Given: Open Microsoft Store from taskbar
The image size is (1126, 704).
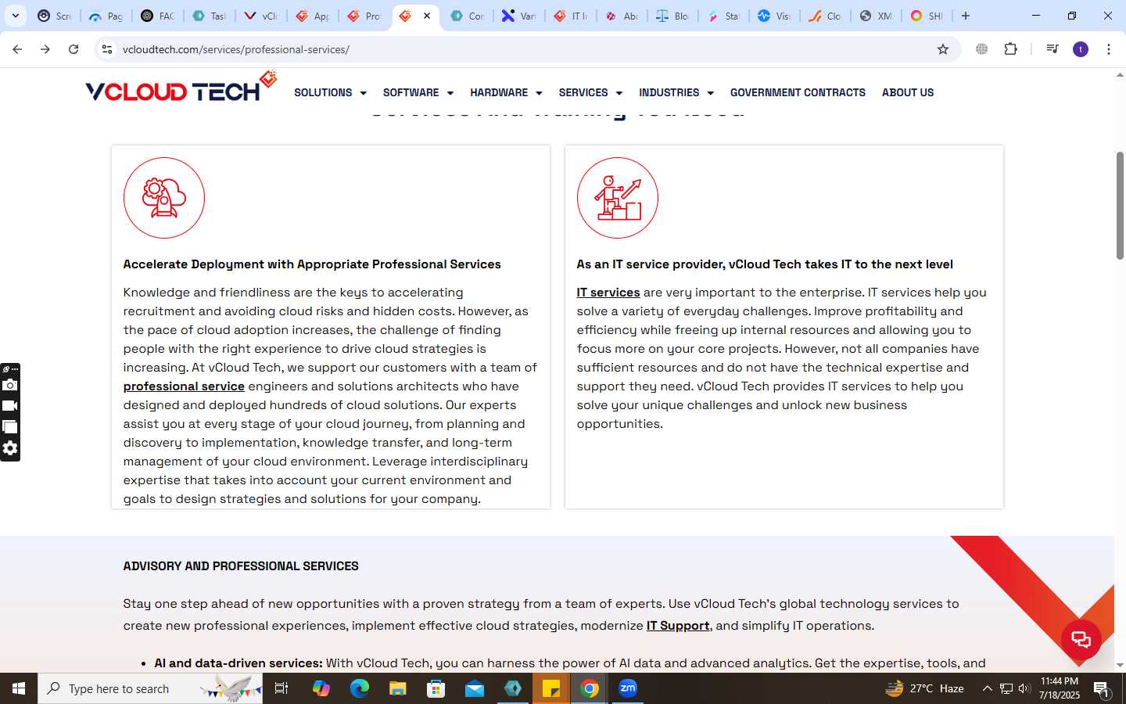Looking at the screenshot, I should tap(436, 688).
